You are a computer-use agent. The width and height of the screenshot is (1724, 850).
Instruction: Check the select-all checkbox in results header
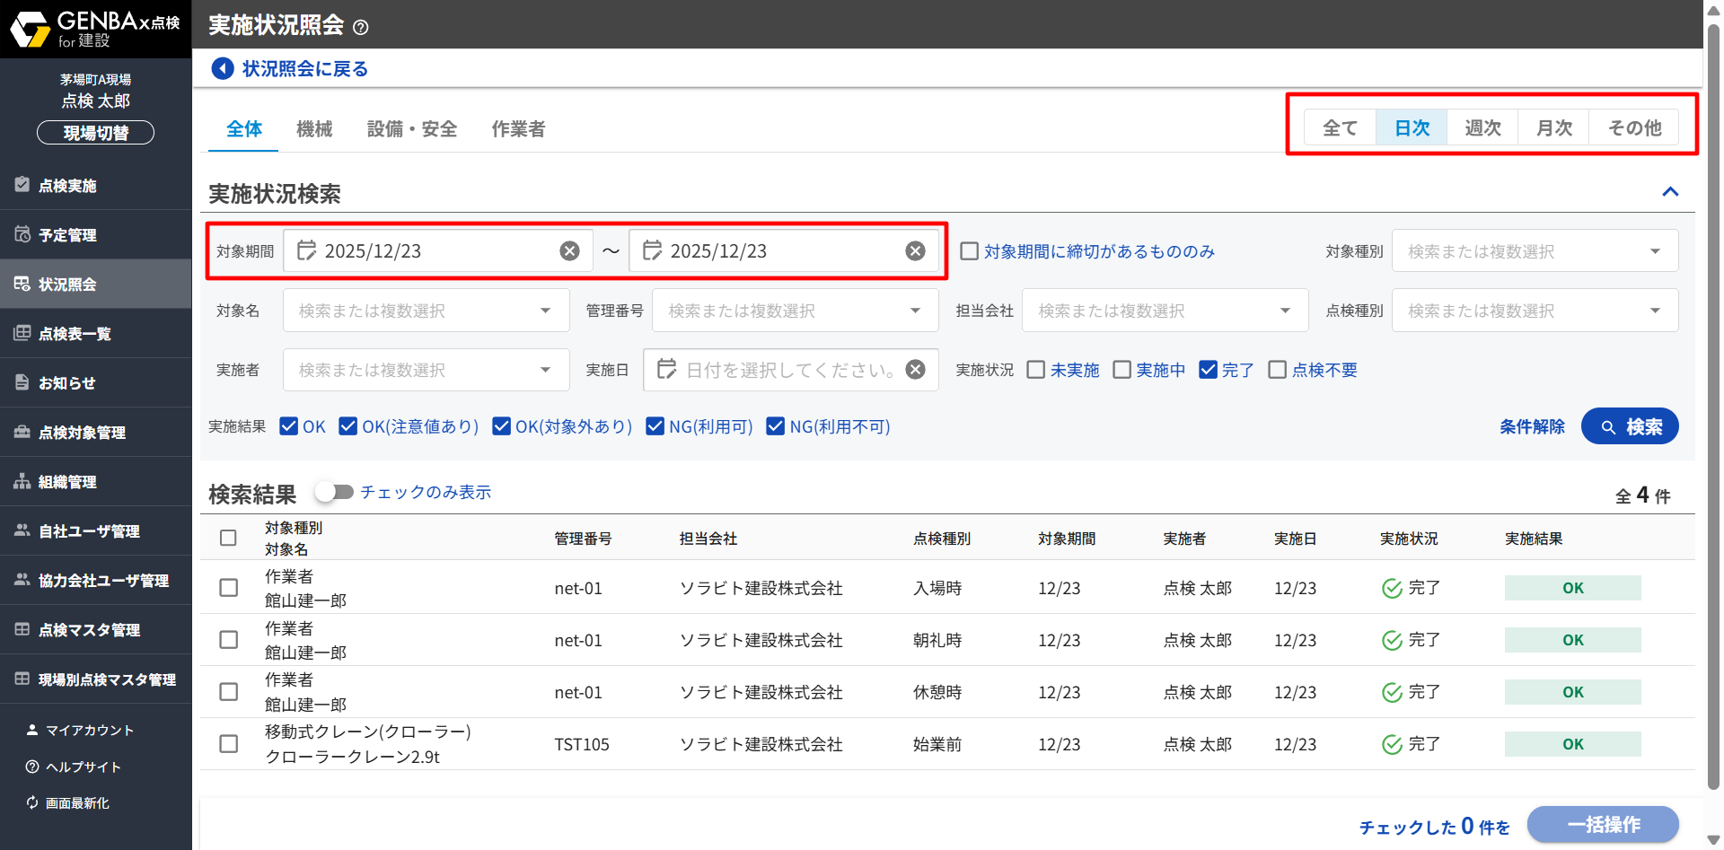[x=228, y=538]
